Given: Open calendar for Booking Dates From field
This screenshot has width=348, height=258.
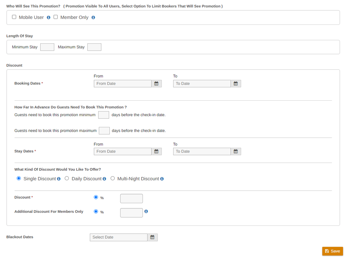Looking at the screenshot, I should [x=157, y=84].
